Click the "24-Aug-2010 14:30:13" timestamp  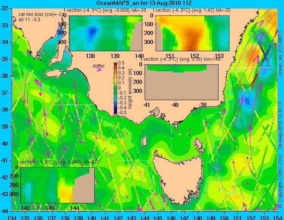[x=280, y=125]
